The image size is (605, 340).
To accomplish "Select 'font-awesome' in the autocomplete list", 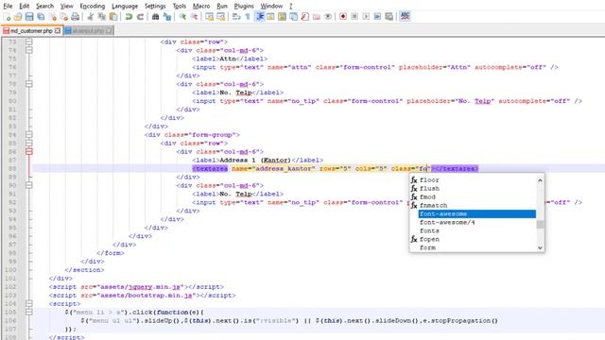I will [476, 214].
